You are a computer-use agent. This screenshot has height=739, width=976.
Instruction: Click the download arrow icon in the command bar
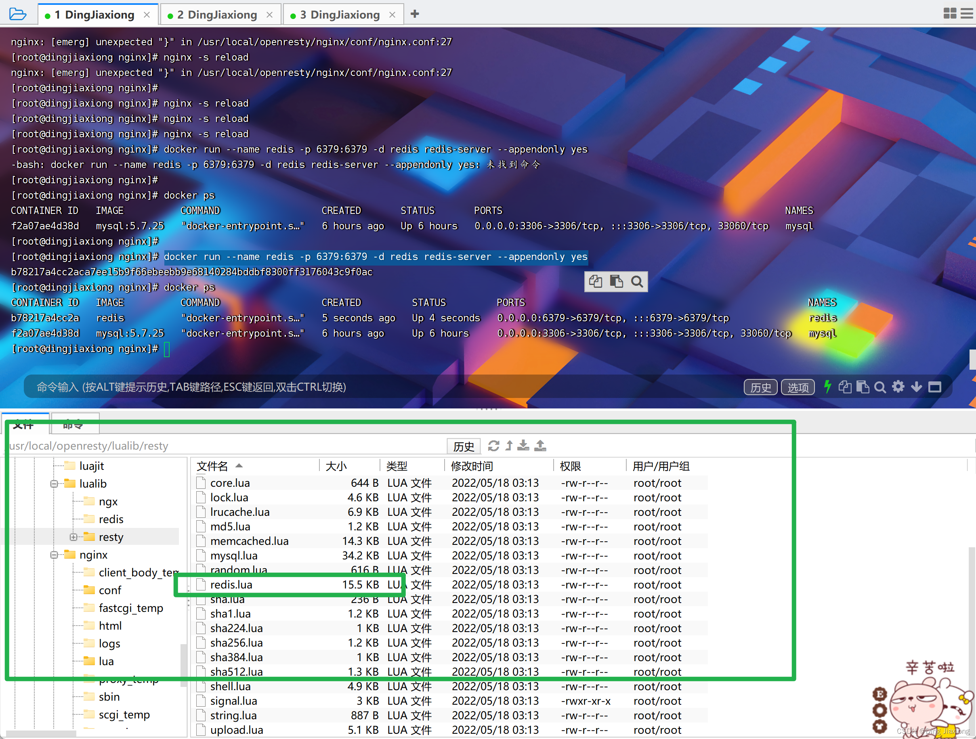tap(916, 387)
